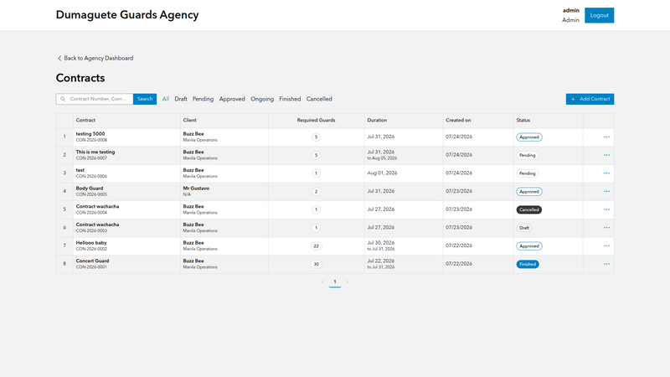Click Approved status badge for testing 5000
The height and width of the screenshot is (377, 670).
[x=529, y=137]
